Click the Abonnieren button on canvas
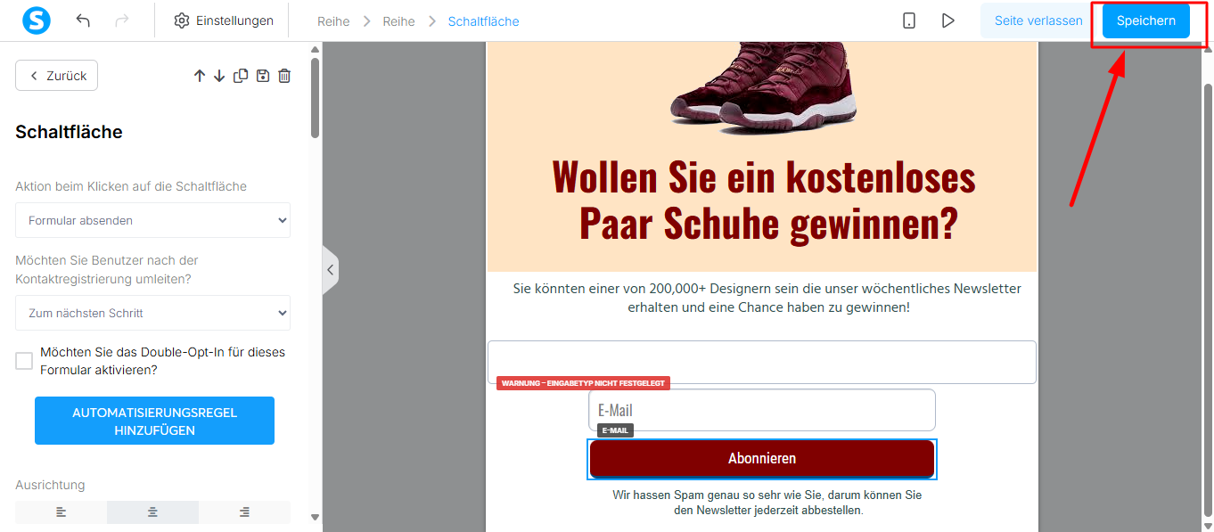 (x=762, y=459)
